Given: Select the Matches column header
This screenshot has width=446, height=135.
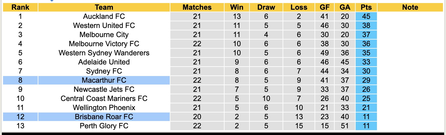Looking at the screenshot, I should click(x=197, y=7).
